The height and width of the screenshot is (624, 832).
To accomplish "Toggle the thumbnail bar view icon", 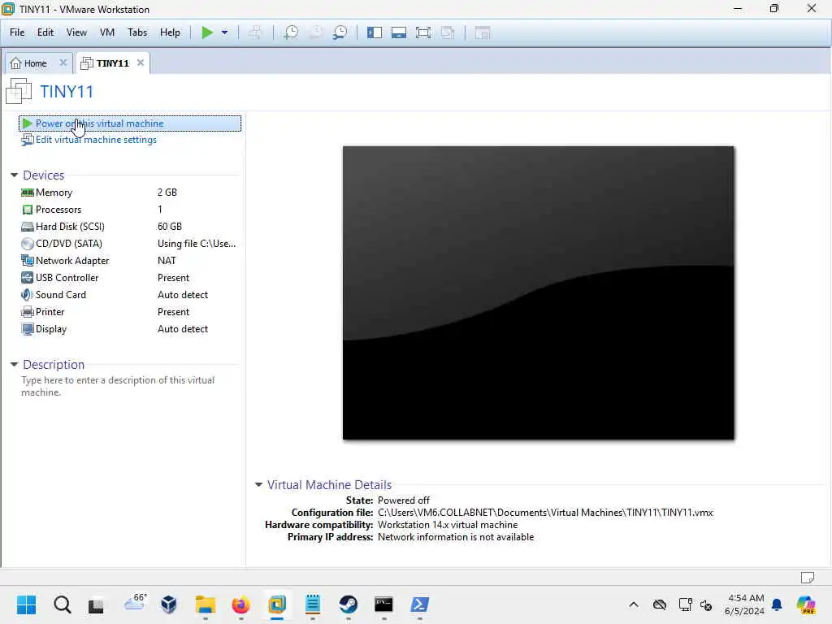I will pyautogui.click(x=398, y=32).
